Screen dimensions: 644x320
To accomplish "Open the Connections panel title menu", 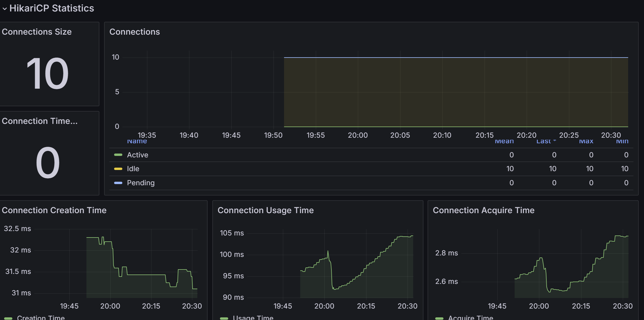I will [135, 32].
